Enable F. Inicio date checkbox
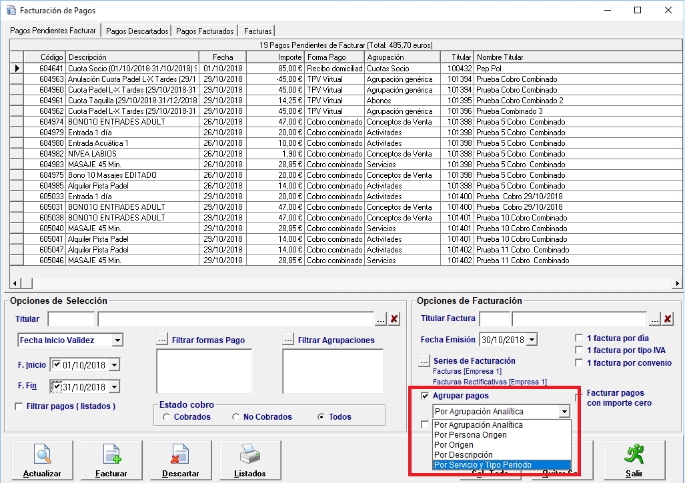The width and height of the screenshot is (685, 483). tap(57, 364)
